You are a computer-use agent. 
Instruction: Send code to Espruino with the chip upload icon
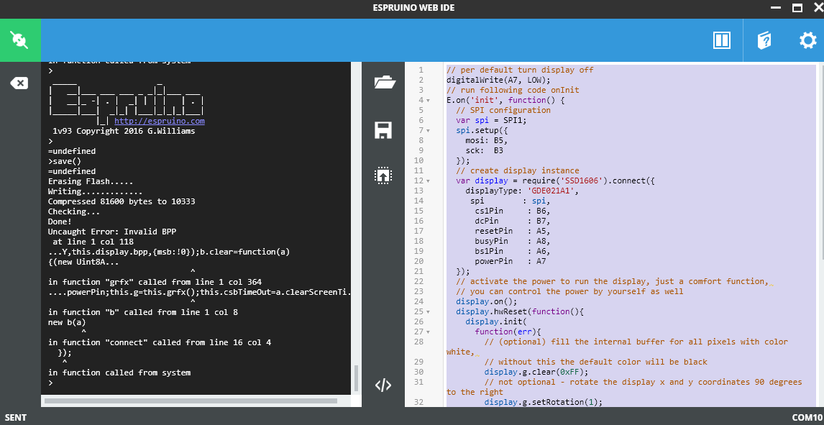[x=384, y=175]
